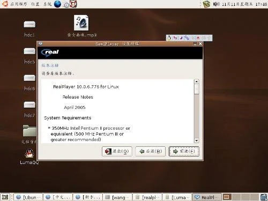The height and width of the screenshot is (201, 268).
Task: Select the LumaQQ penguin launcher icon
Action: [x=29, y=153]
